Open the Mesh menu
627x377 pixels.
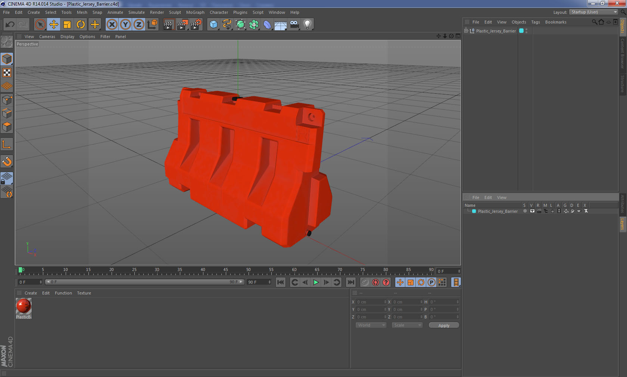(x=82, y=12)
